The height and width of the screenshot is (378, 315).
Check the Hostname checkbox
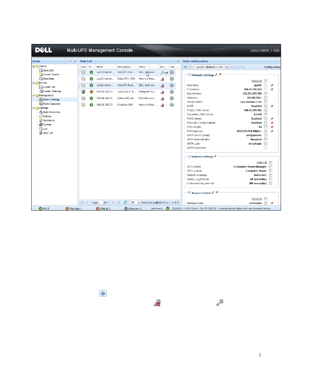[x=265, y=85]
